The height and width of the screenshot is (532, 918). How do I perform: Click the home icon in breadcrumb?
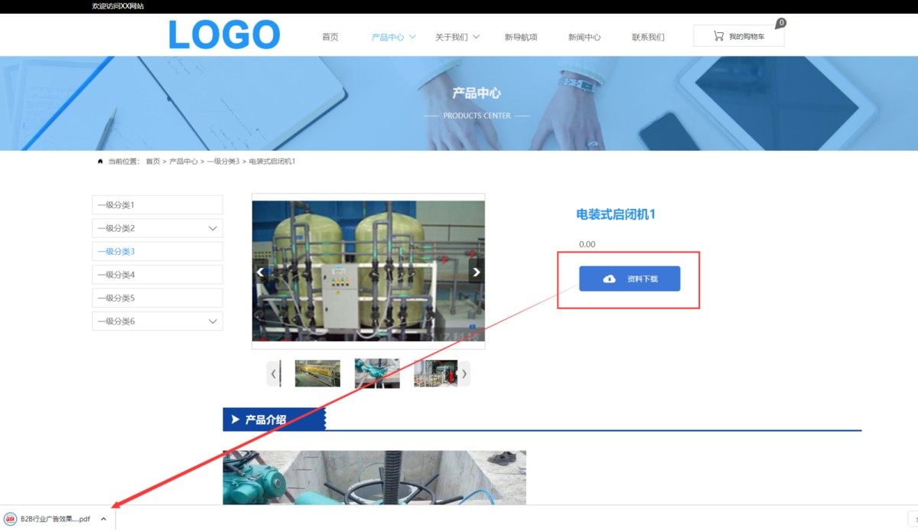coord(100,162)
